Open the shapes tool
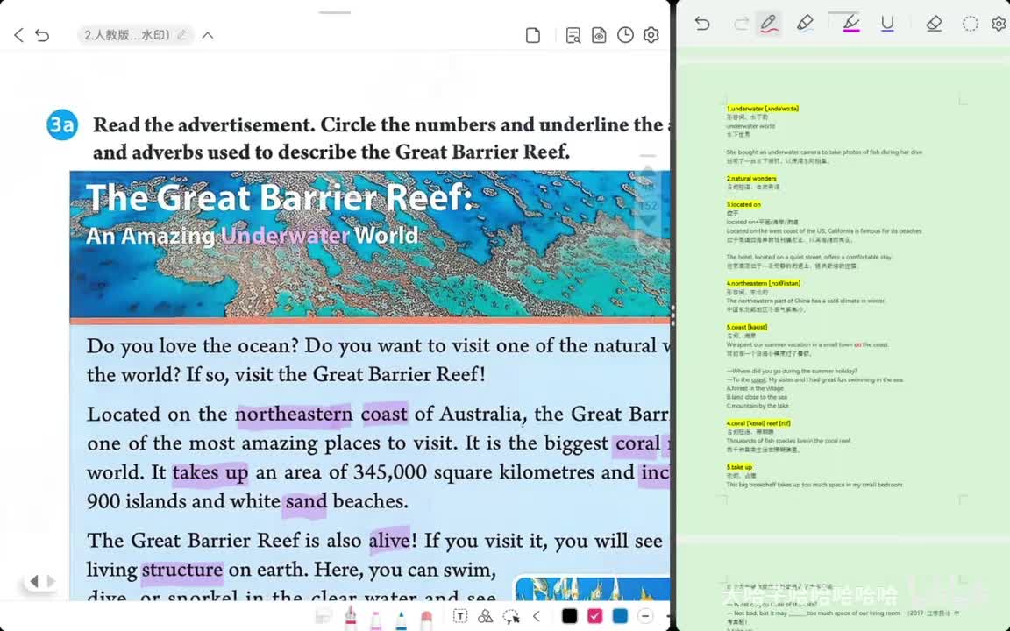Viewport: 1010px width, 631px height. tap(485, 616)
